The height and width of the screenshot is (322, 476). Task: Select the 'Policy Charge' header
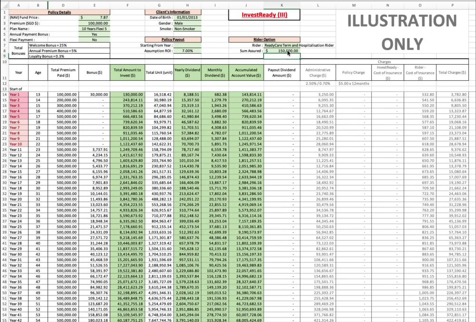pos(354,72)
